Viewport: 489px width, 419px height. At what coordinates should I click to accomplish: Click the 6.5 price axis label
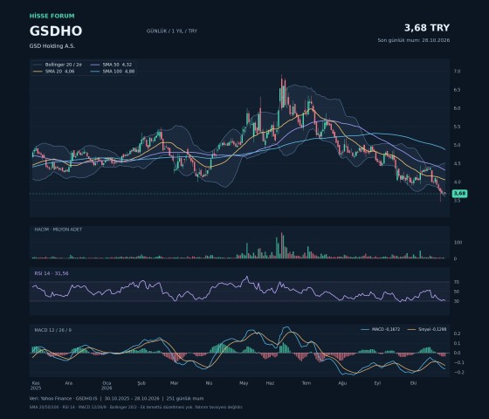point(457,90)
